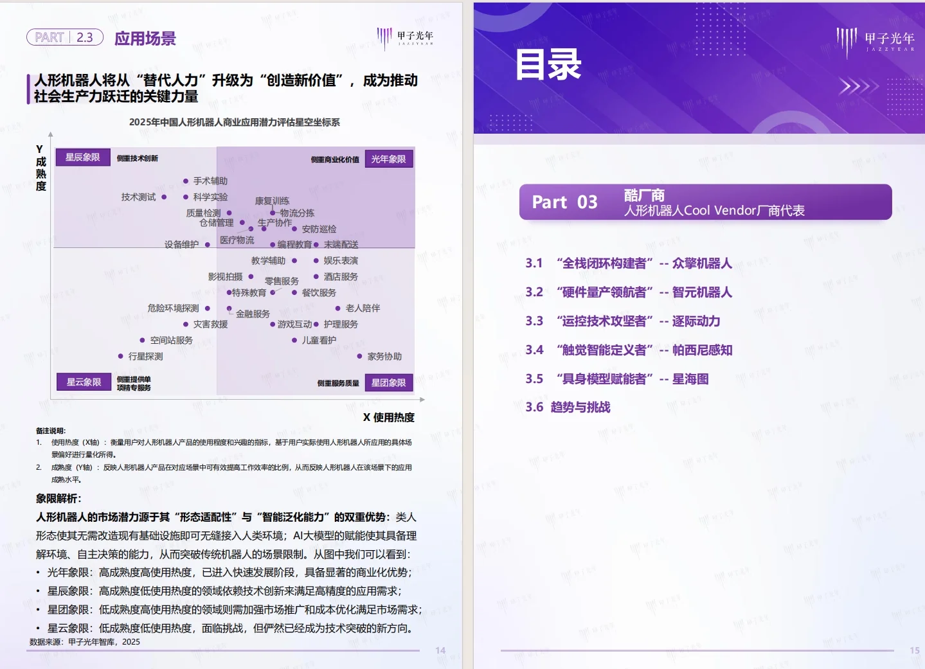Click the 行星探测 data point label
The width and height of the screenshot is (925, 669).
[145, 357]
